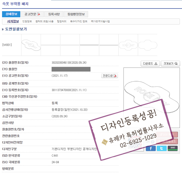Switch to the 상세정보 tab

pyautogui.click(x=11, y=14)
